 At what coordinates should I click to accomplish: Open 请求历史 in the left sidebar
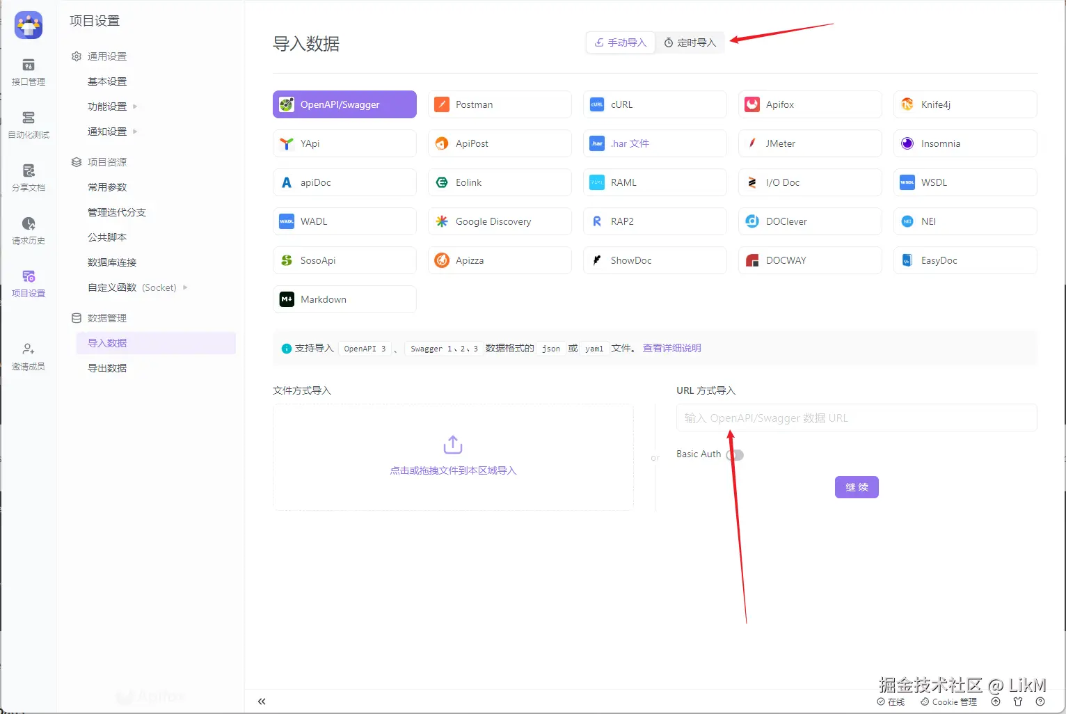(29, 231)
